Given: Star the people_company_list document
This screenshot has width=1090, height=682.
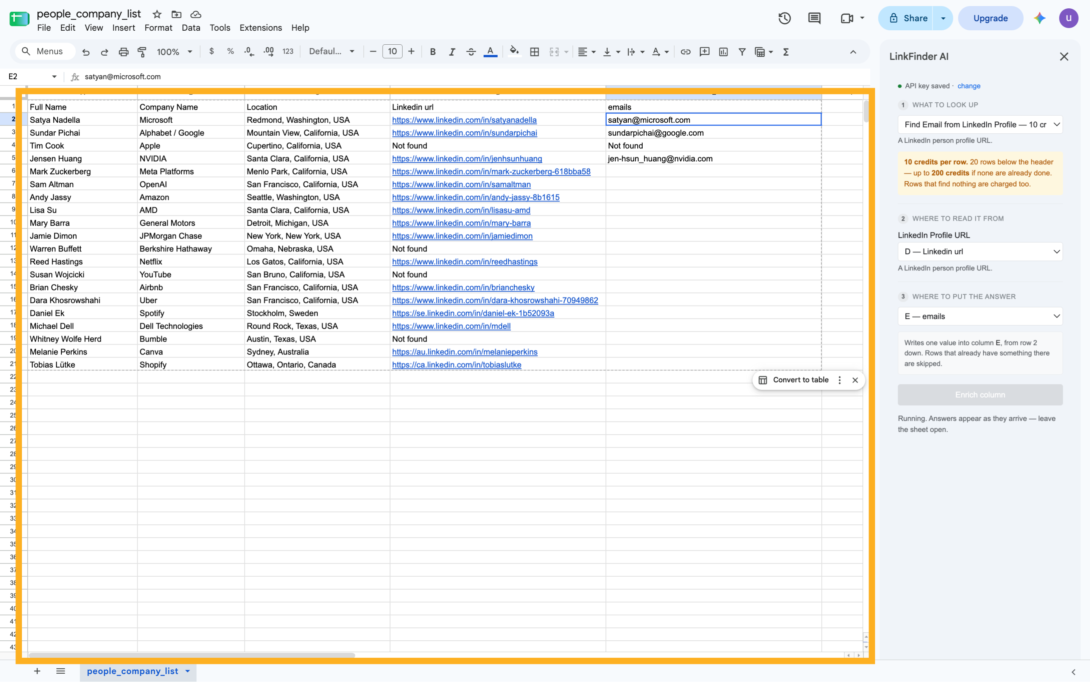Looking at the screenshot, I should coord(157,14).
